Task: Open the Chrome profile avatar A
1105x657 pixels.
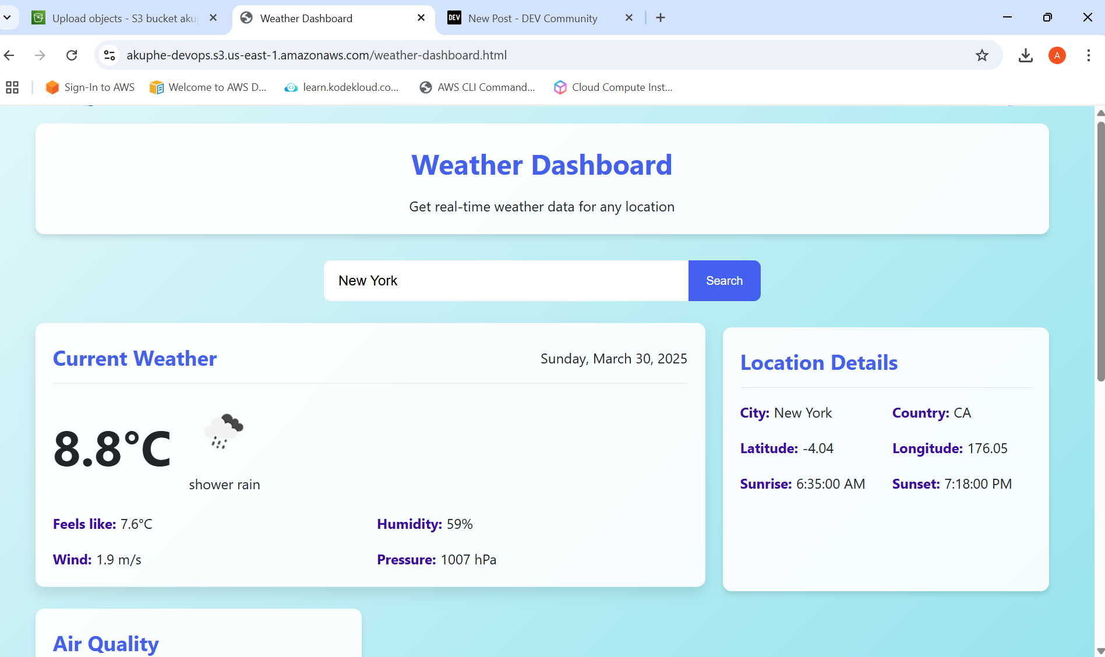Action: tap(1057, 55)
